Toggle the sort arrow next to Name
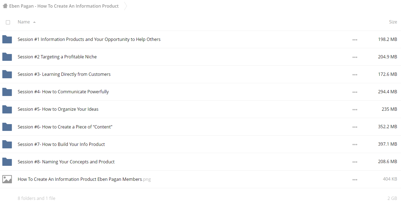 click(34, 22)
